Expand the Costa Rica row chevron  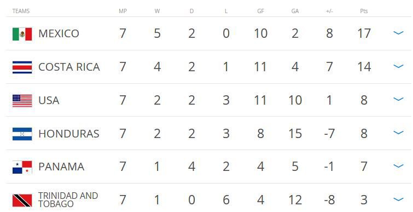coord(398,66)
